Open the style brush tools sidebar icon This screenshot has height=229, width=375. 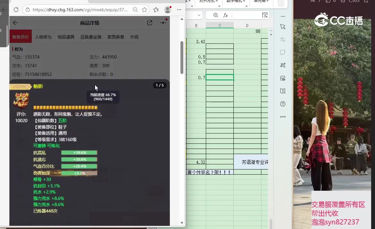pos(283,65)
